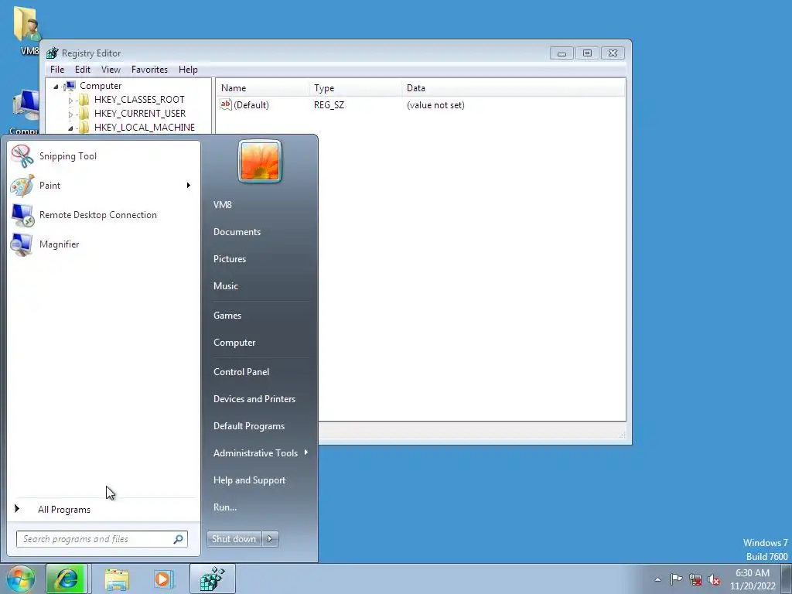This screenshot has width=792, height=594.
Task: Click the Show desktop button
Action: tap(787, 579)
